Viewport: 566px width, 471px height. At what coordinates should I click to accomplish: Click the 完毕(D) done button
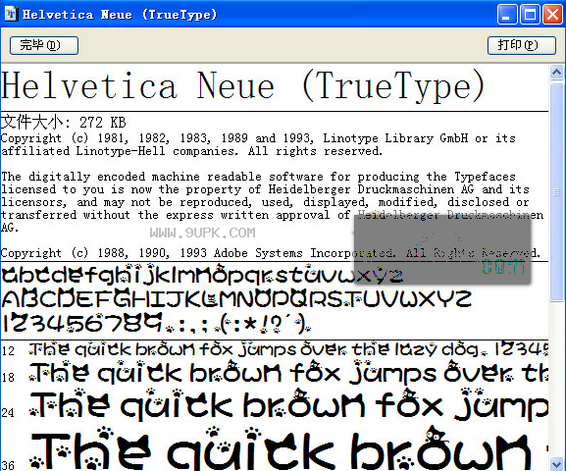click(x=44, y=45)
